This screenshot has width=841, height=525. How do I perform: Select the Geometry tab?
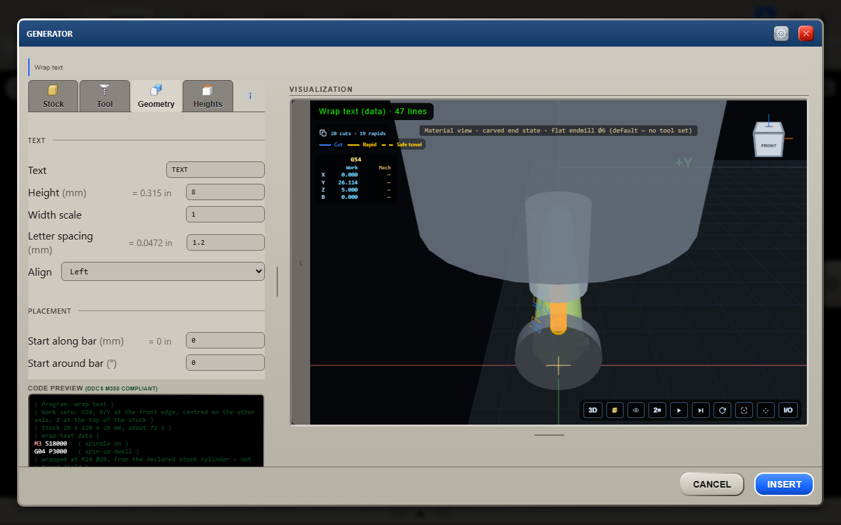(156, 96)
